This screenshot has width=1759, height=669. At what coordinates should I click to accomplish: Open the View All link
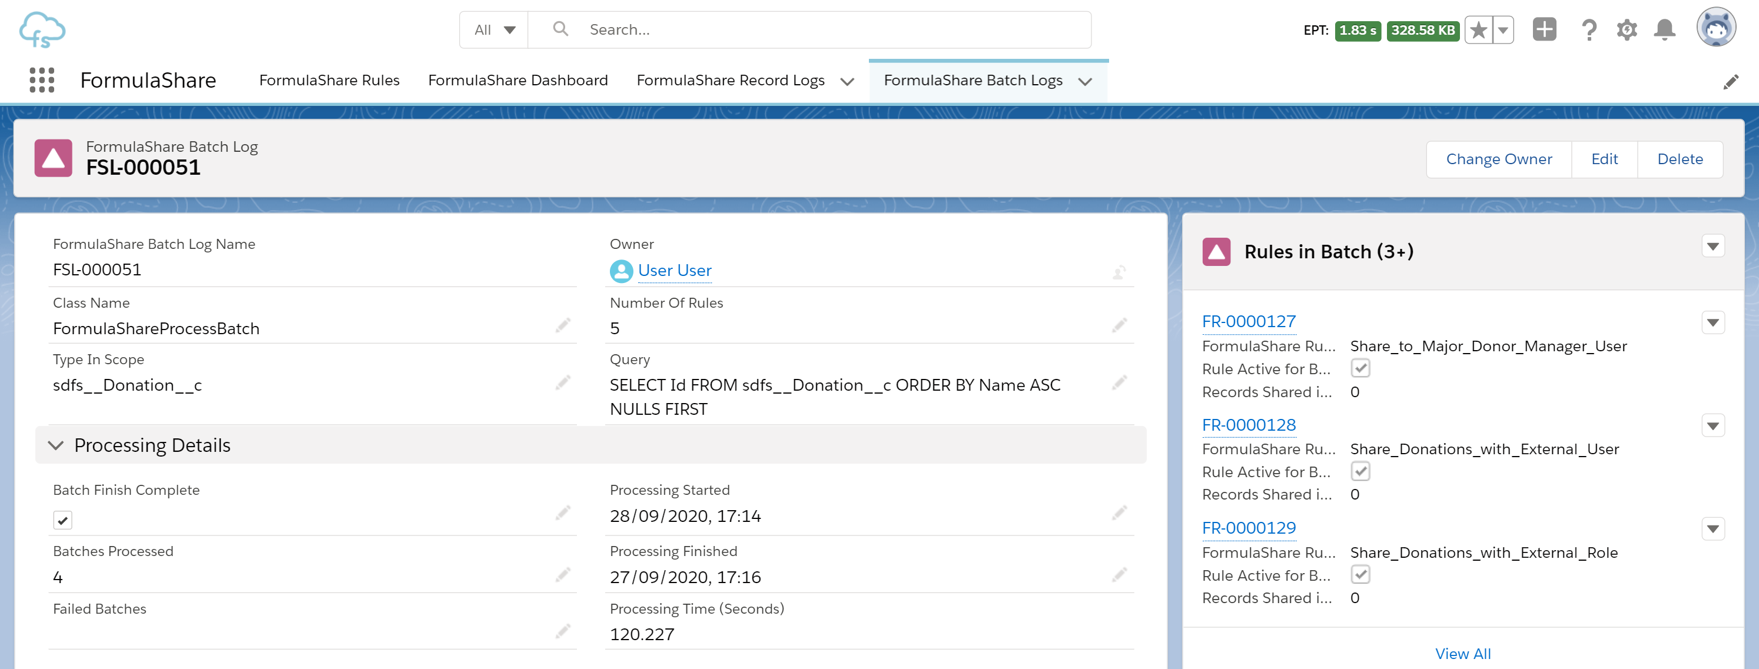coord(1463,653)
